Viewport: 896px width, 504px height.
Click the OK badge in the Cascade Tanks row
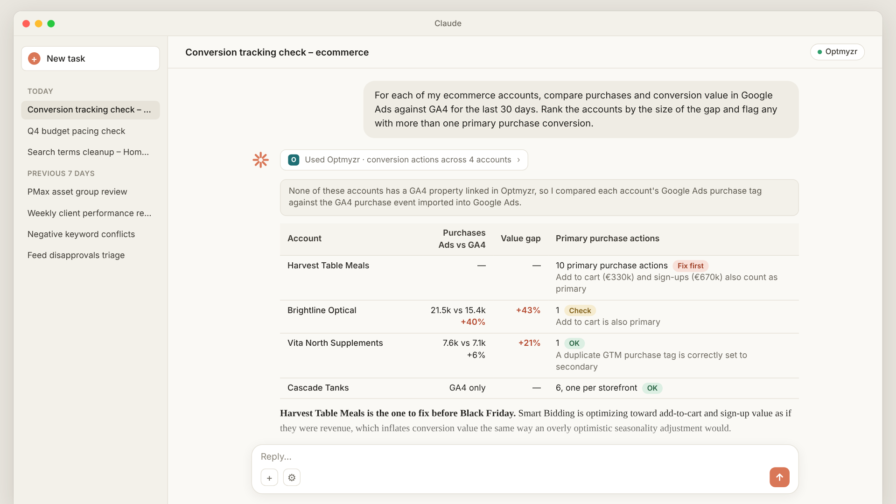click(652, 388)
